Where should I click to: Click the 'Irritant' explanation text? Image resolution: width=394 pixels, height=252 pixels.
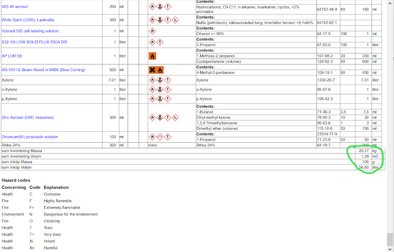pyautogui.click(x=49, y=241)
